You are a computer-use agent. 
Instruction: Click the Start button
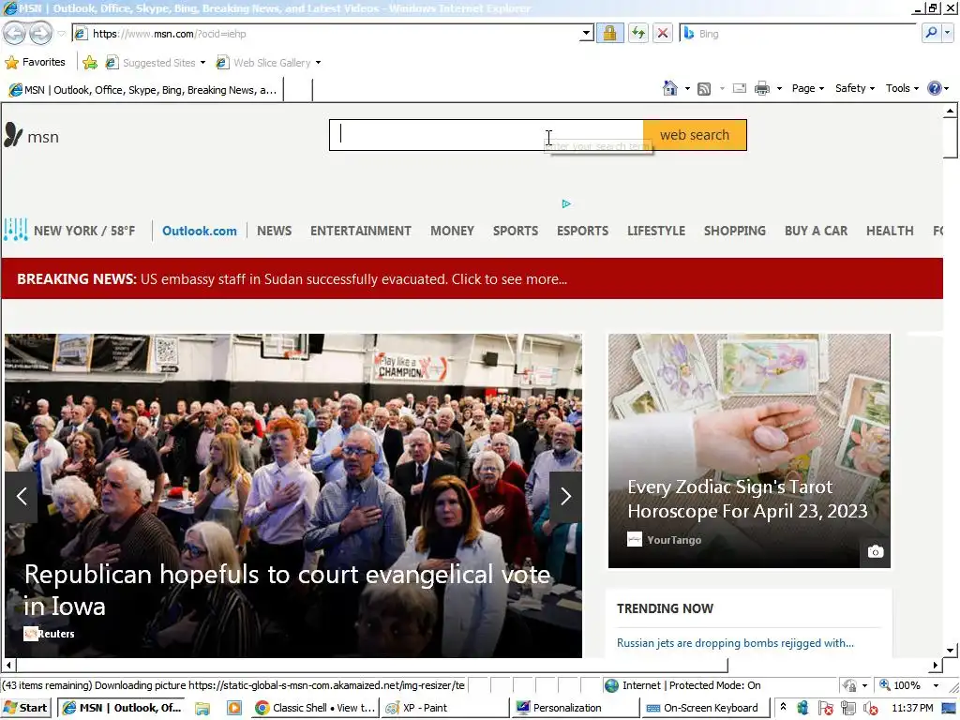25,709
